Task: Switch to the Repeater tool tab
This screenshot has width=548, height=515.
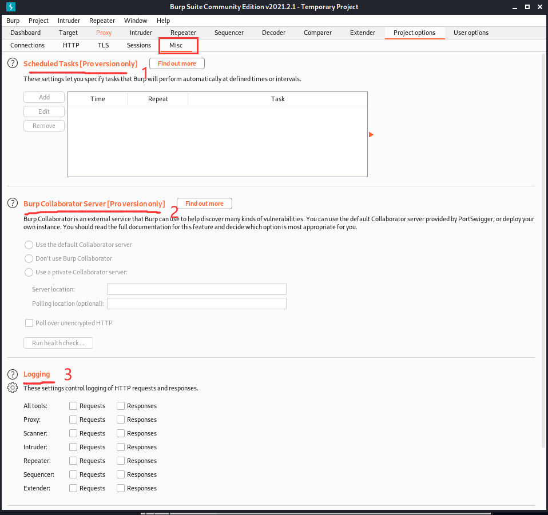Action: coord(183,33)
